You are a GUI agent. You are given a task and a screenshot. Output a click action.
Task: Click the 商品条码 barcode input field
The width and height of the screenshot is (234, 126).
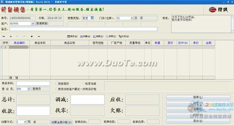33,83
